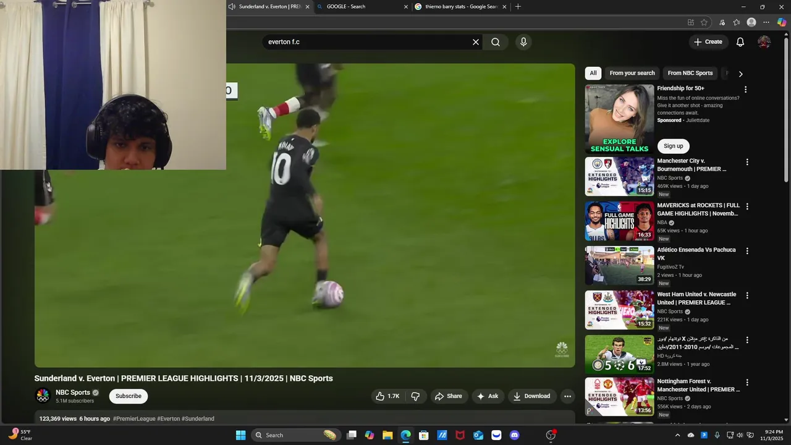Open more options for sponsored ad

click(745, 90)
